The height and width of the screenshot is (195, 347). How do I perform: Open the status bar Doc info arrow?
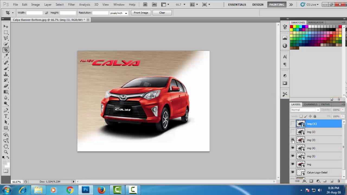pyautogui.click(x=73, y=181)
